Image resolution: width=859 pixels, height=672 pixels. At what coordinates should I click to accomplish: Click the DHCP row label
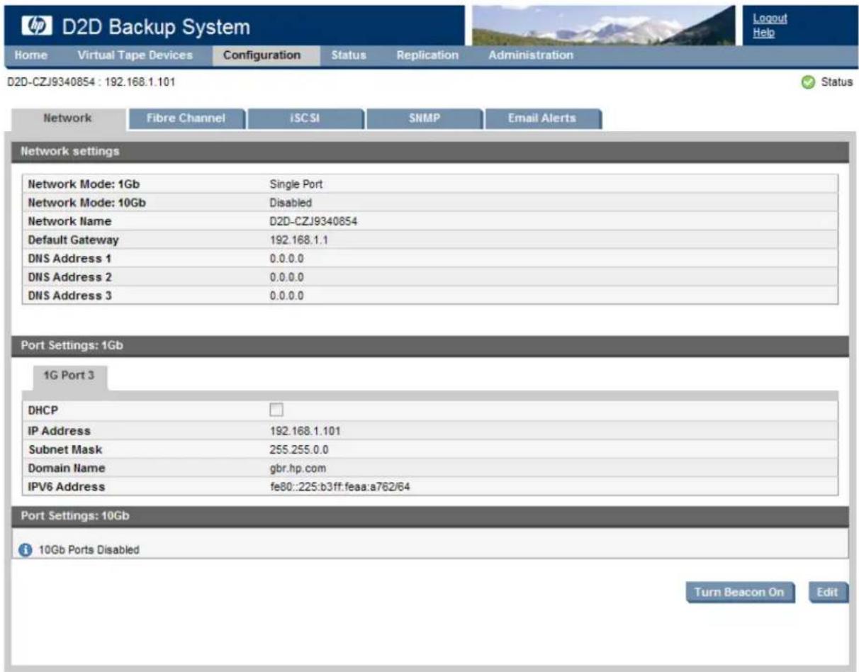(43, 411)
